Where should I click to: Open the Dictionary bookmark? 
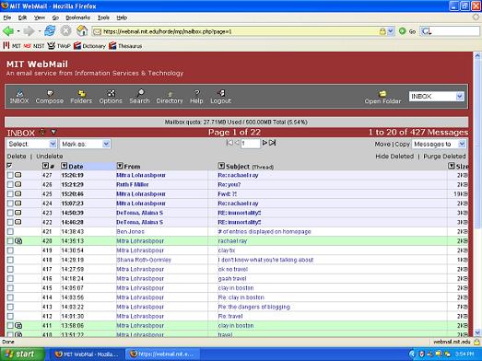coord(89,46)
